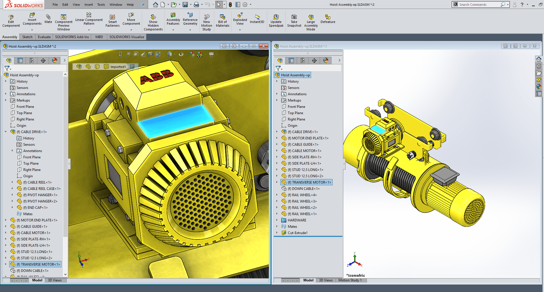Open the Move Component dropdown arrow
Screen dimensions: 544x292
coord(131,30)
